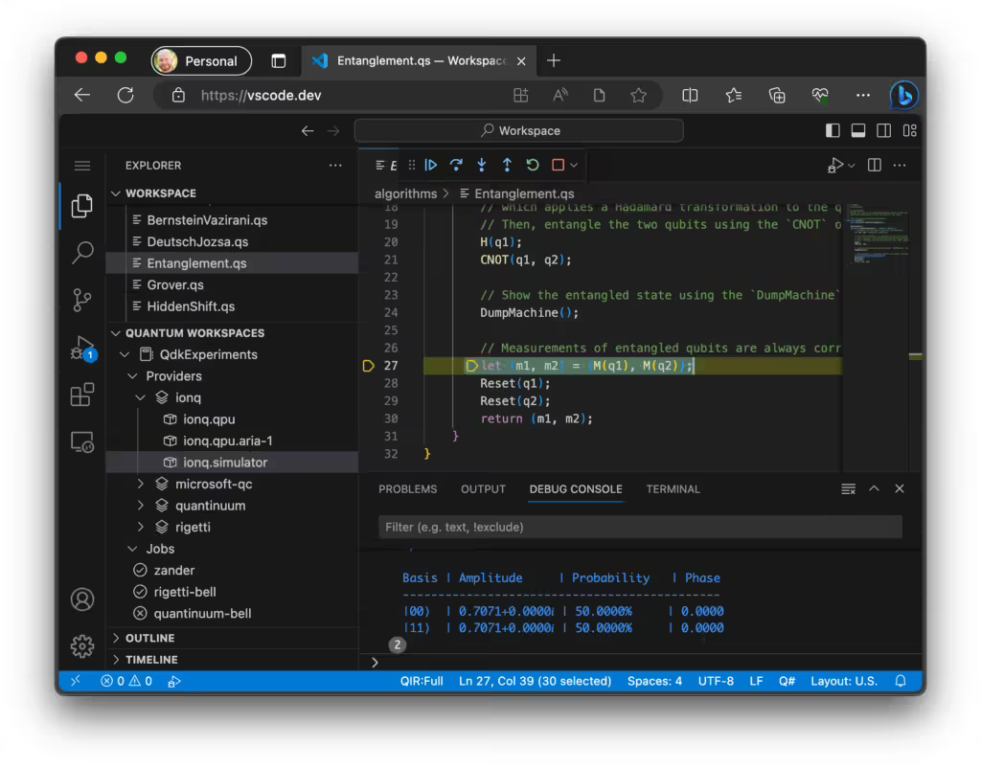Step out in debug toolbar

(x=507, y=165)
